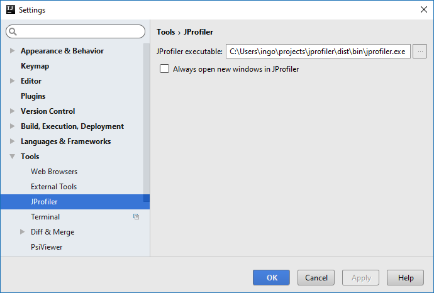This screenshot has height=293, width=434.
Task: Select the Plugins settings page
Action: click(x=33, y=96)
